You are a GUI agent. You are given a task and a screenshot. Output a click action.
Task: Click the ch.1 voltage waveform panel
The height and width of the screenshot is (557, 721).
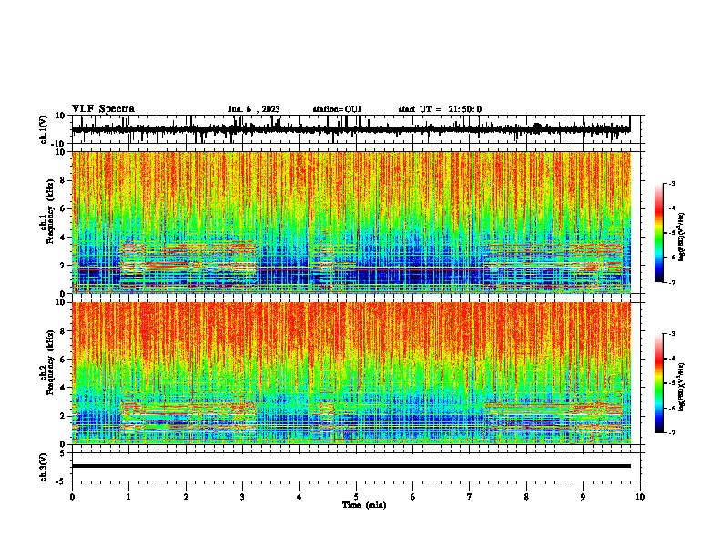pos(358,129)
